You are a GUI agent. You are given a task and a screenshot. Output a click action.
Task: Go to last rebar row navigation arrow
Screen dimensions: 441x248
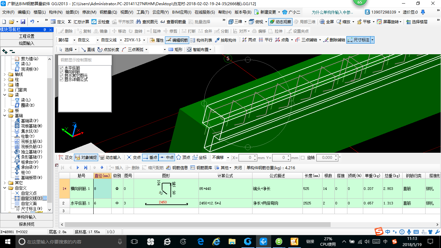pyautogui.click(x=86, y=168)
